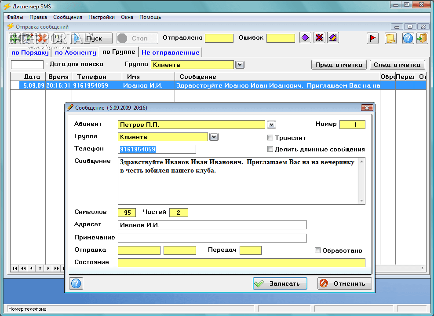Viewport: 434px width, 316px height.
Task: Open the Сообщения menu
Action: click(x=68, y=17)
